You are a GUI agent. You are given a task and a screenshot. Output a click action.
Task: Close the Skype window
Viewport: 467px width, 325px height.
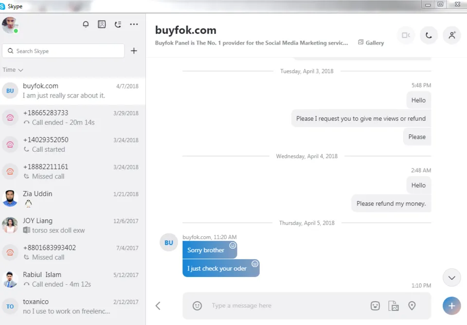[x=457, y=4]
